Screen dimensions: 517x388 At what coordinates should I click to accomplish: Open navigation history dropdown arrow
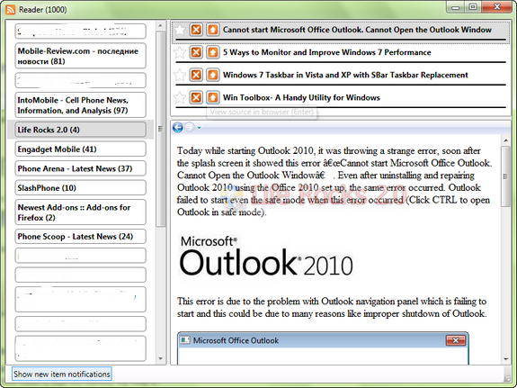point(199,128)
